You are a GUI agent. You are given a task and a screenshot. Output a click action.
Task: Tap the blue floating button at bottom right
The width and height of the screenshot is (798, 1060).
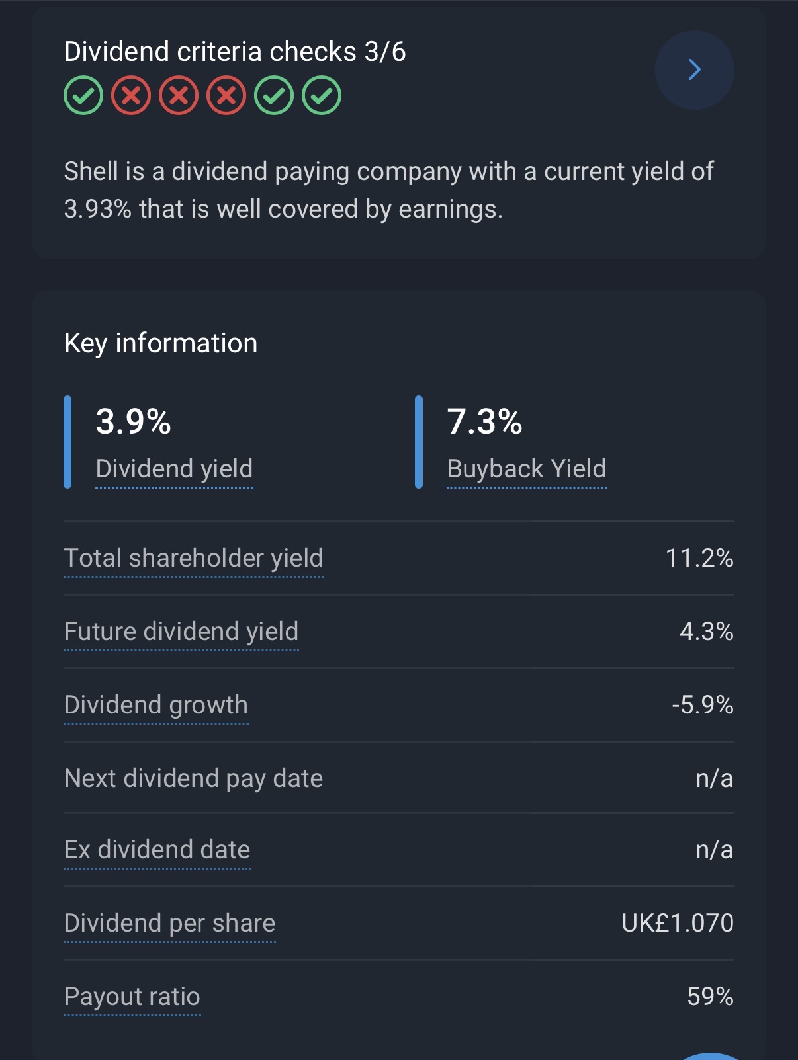click(711, 1055)
